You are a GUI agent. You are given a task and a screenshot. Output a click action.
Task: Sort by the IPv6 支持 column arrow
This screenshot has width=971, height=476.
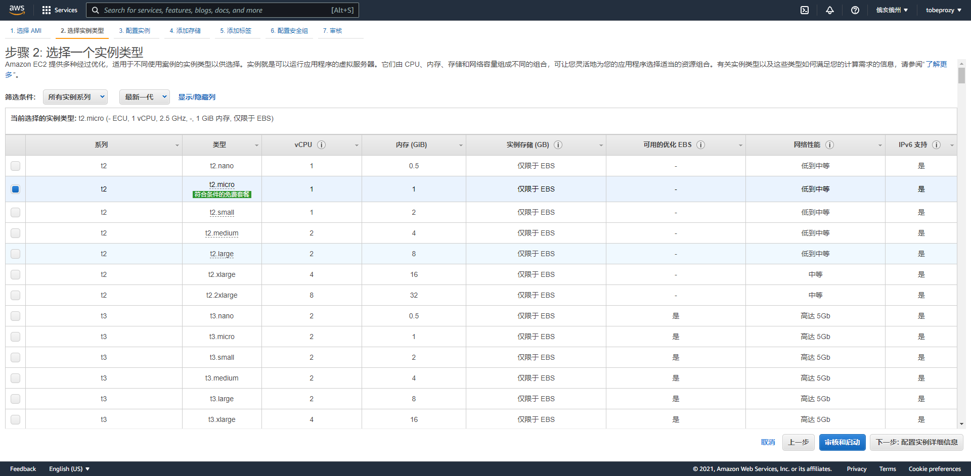pyautogui.click(x=952, y=146)
